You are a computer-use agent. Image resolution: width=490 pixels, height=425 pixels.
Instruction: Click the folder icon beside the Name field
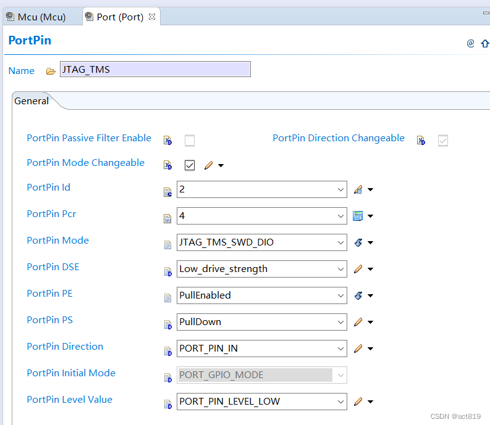tap(51, 71)
